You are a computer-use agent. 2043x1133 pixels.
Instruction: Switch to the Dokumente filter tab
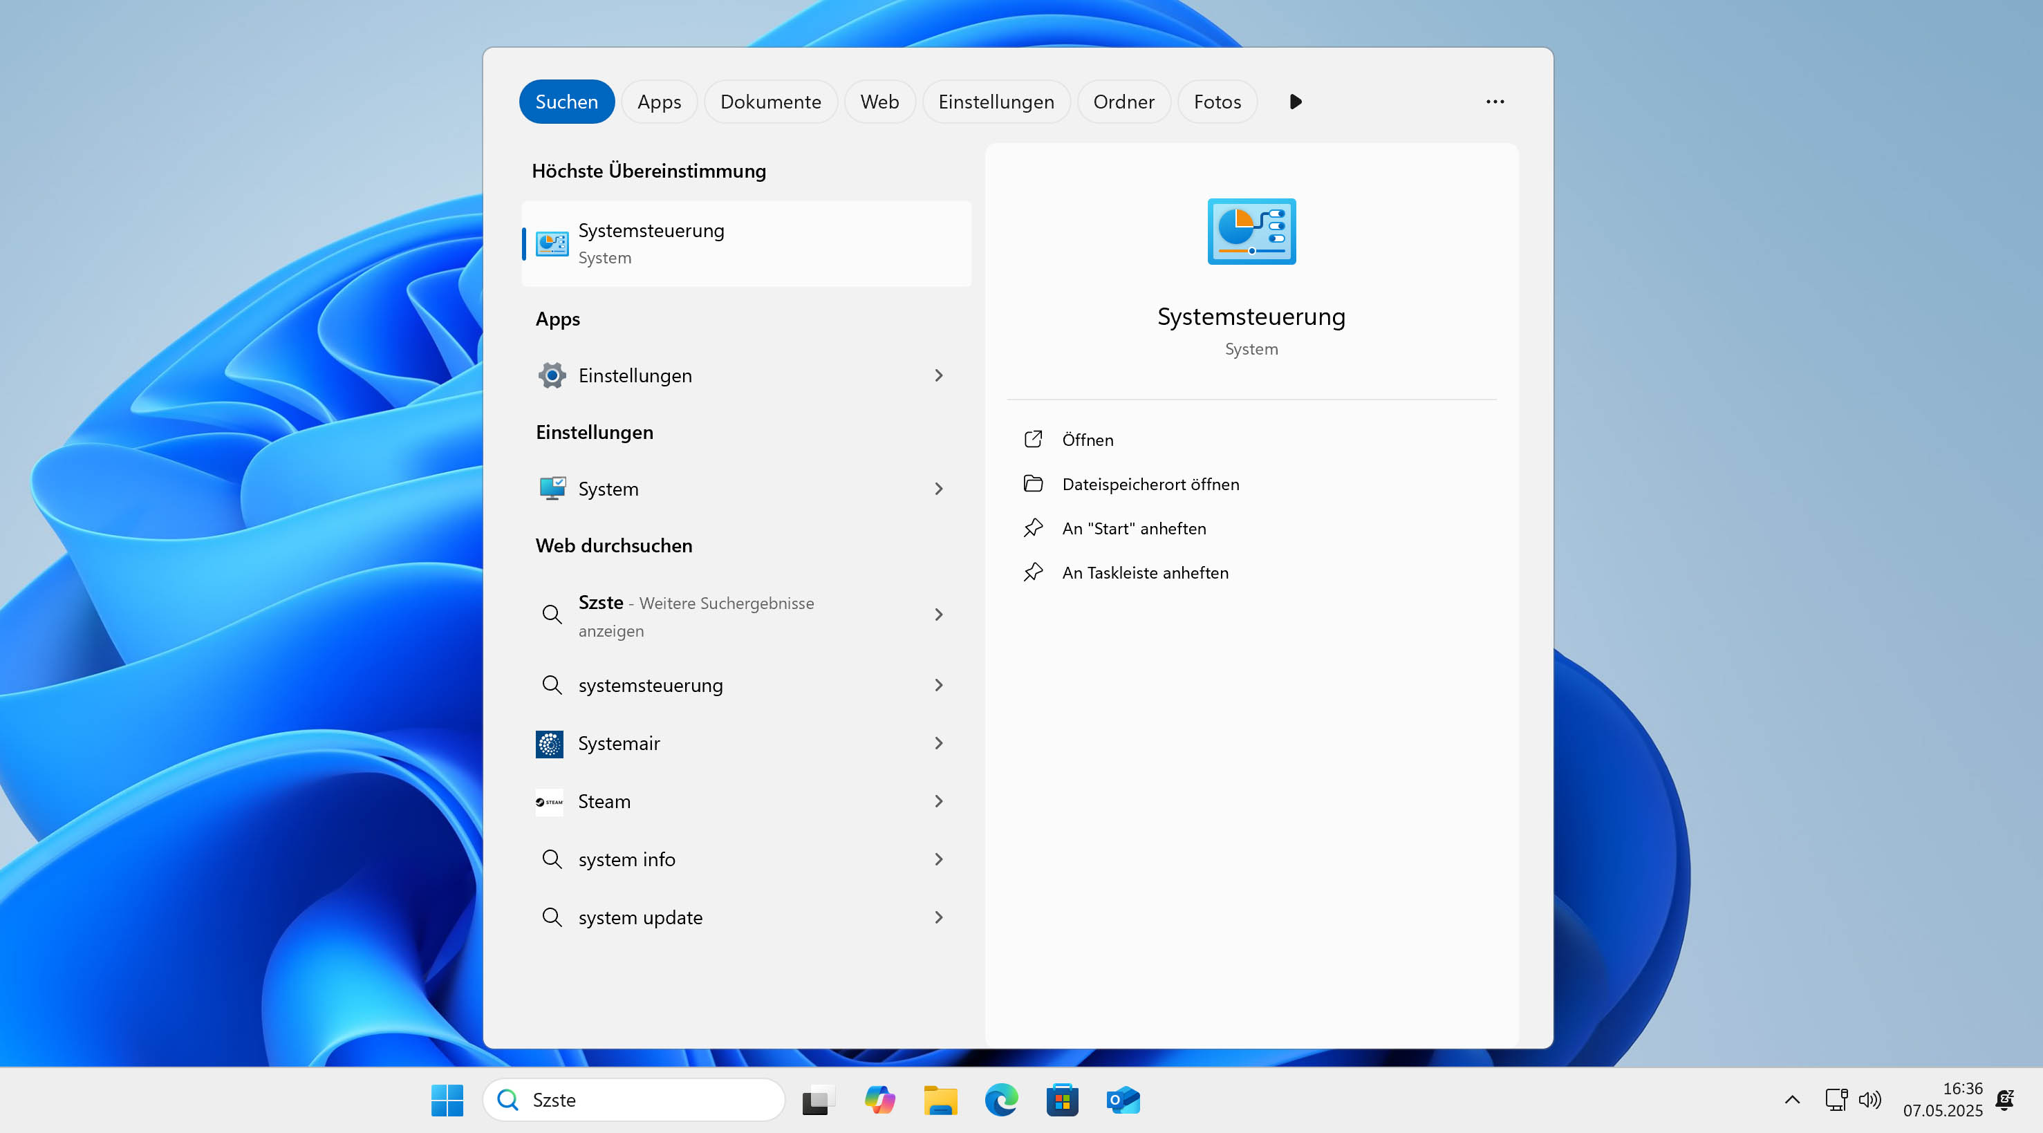pyautogui.click(x=770, y=102)
